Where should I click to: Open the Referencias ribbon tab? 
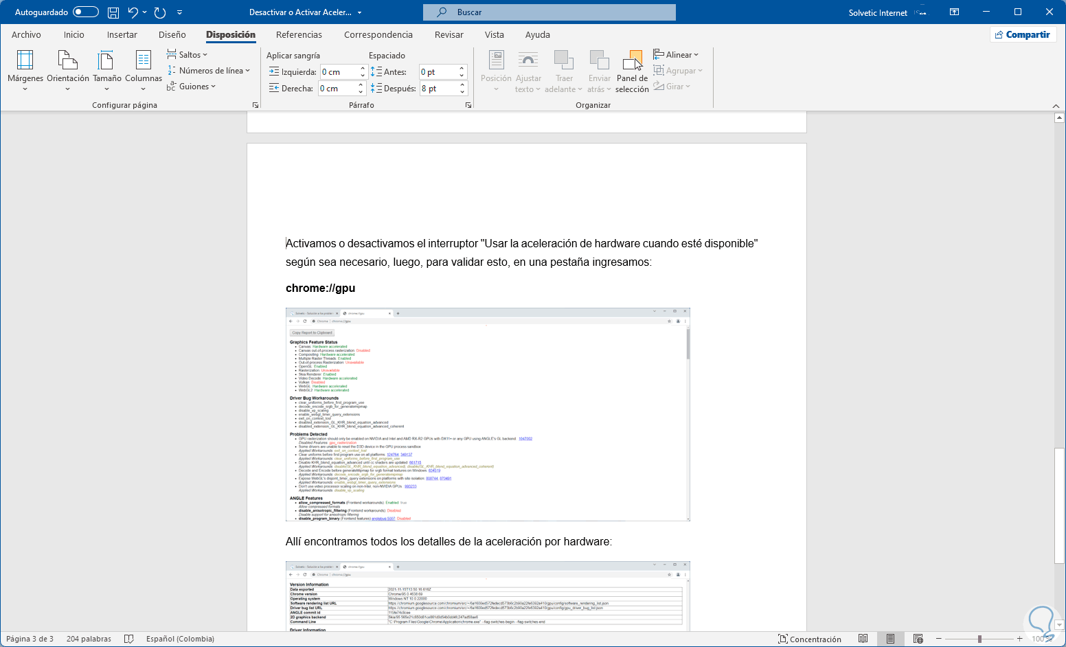[x=299, y=35]
